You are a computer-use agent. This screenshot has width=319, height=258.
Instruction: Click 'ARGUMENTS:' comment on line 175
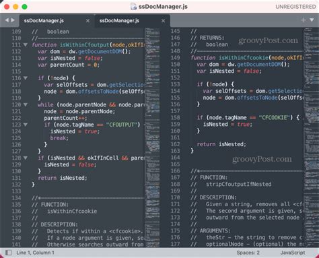click(x=215, y=231)
